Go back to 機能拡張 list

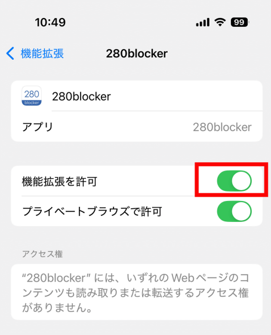(x=35, y=53)
